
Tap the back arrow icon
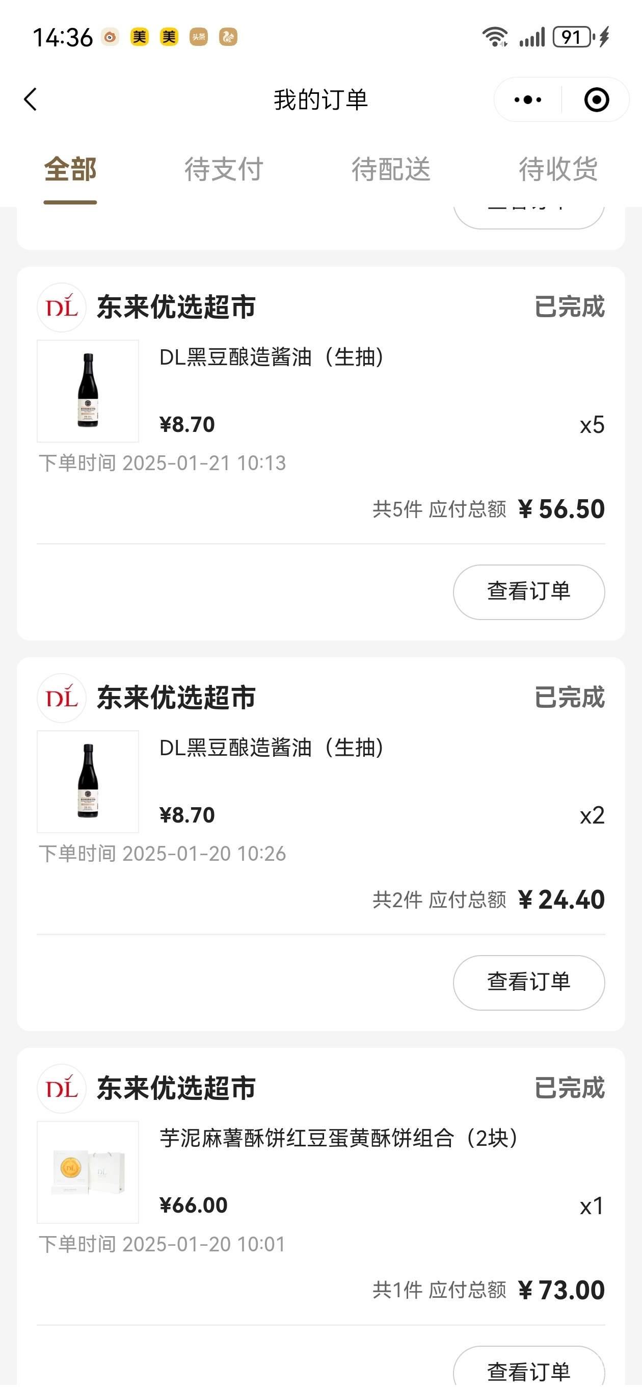click(31, 99)
